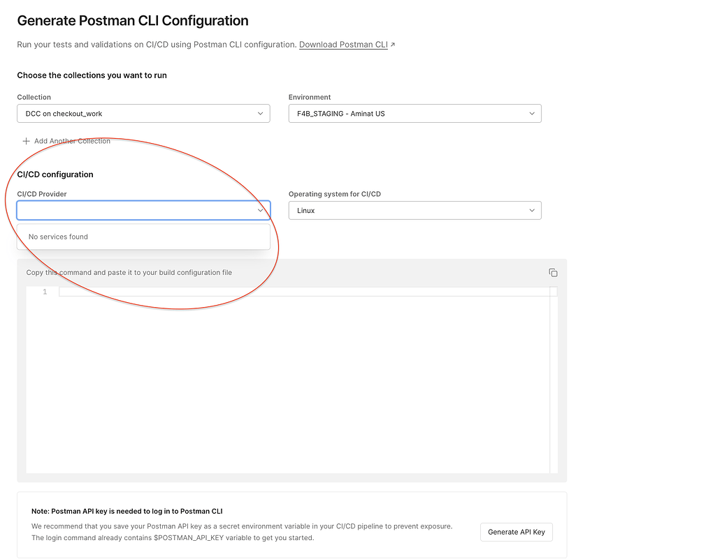Click the chevron inside the CI/CD Provider box
Viewport: 715px width, 559px height.
[x=261, y=210]
